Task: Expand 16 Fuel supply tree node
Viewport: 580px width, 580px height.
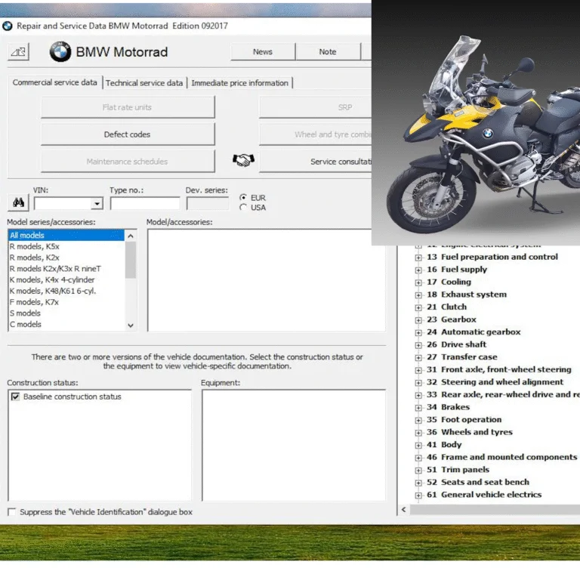Action: (x=418, y=270)
